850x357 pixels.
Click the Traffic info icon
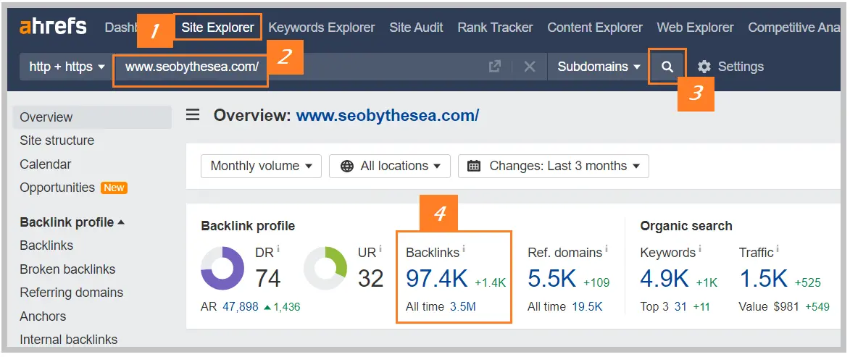tap(778, 248)
